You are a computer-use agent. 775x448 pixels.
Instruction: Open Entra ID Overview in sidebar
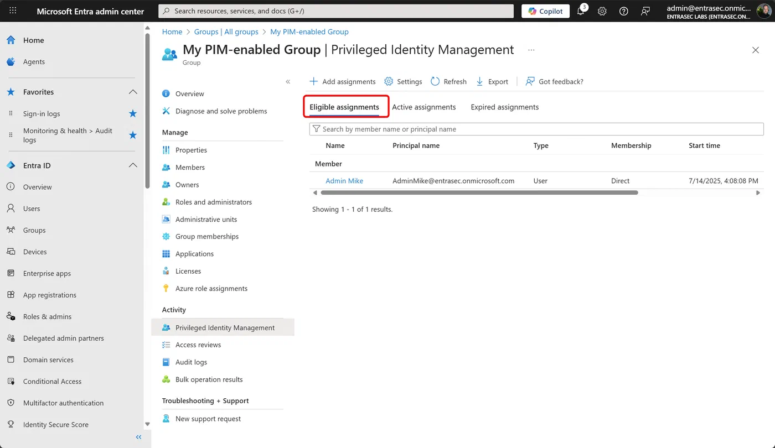[x=37, y=187]
